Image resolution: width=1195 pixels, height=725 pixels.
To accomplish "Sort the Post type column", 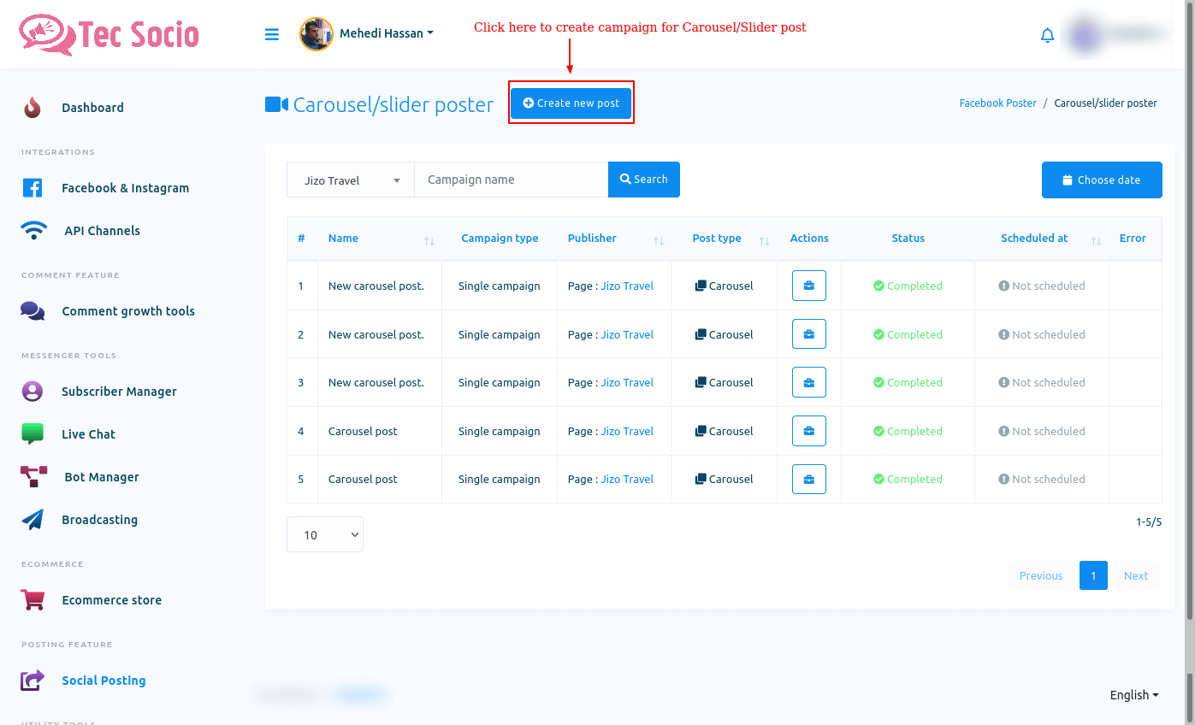I will [x=764, y=241].
